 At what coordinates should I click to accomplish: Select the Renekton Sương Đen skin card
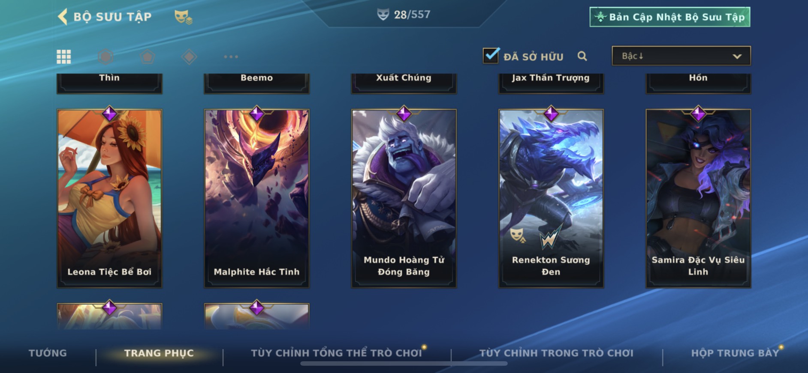pos(551,198)
